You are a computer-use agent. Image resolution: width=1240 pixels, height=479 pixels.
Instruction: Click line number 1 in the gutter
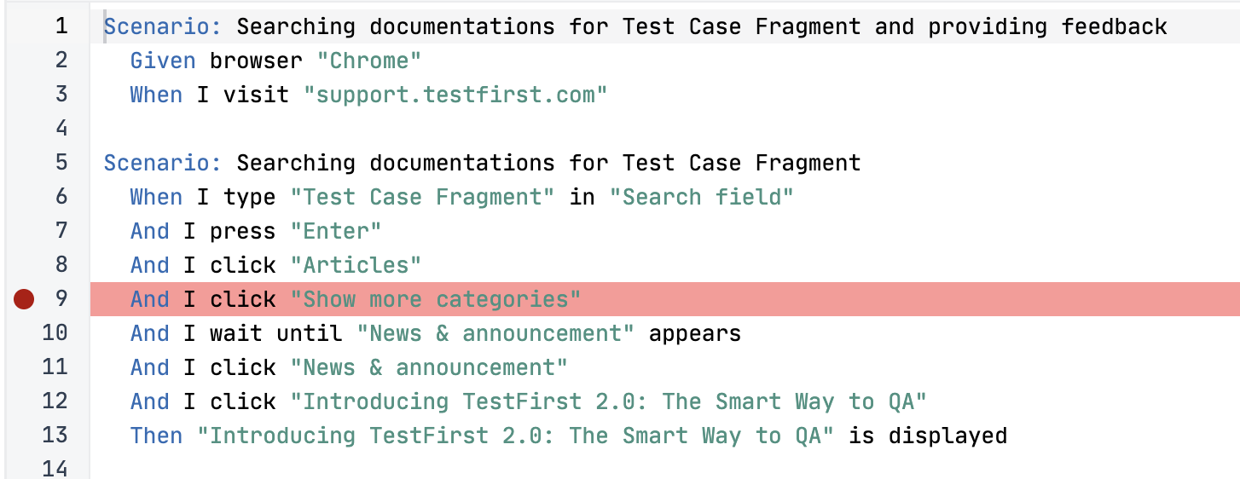[x=61, y=26]
